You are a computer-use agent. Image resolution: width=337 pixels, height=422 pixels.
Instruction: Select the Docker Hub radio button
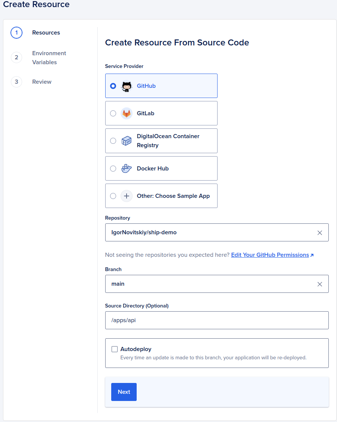pos(113,168)
